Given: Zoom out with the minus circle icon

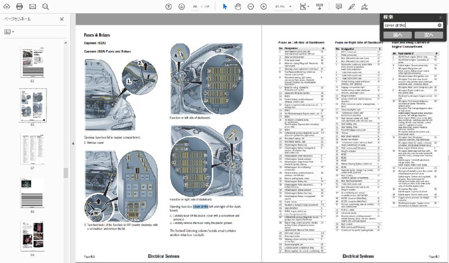Looking at the screenshot, I should [251, 6].
